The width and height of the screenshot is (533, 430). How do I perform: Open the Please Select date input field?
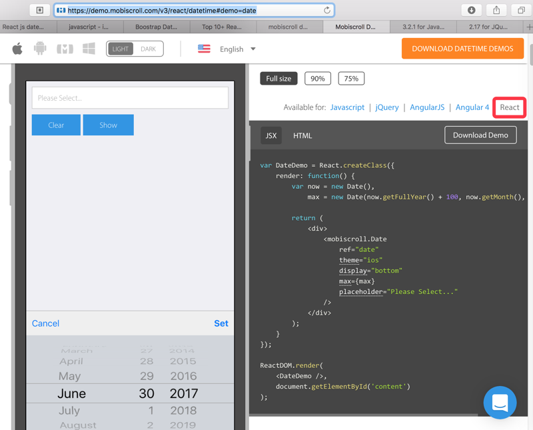[129, 97]
